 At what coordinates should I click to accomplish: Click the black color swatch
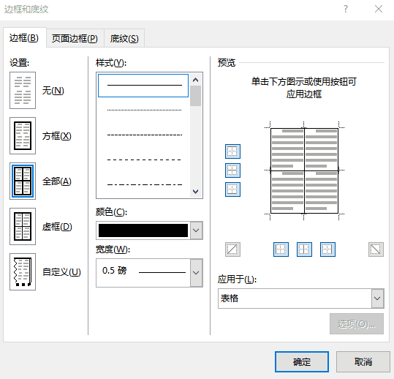coord(143,230)
